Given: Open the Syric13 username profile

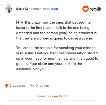Looking at the screenshot, I should click(x=22, y=9).
